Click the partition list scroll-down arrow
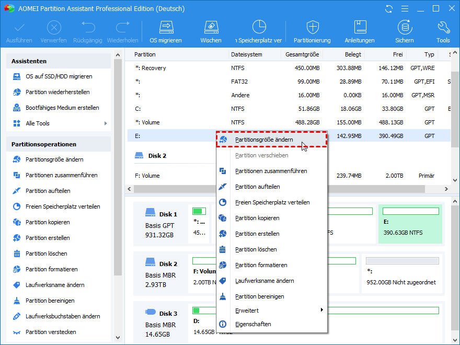The image size is (460, 345). pyautogui.click(x=455, y=180)
